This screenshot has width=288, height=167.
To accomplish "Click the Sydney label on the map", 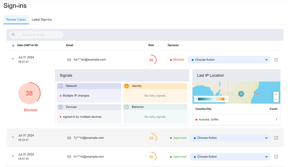I will pos(258,94).
